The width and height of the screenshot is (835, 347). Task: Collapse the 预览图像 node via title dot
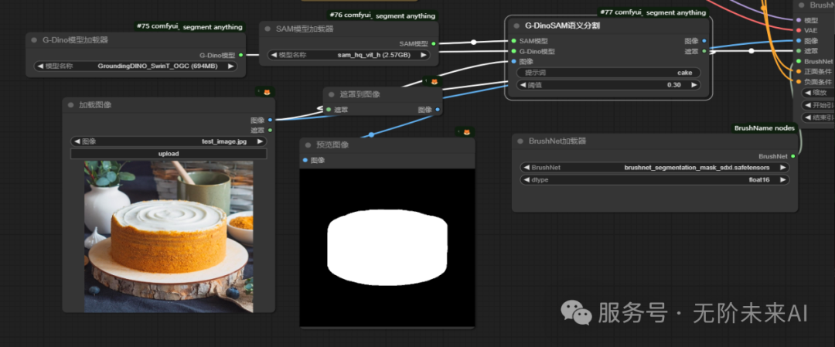(308, 145)
